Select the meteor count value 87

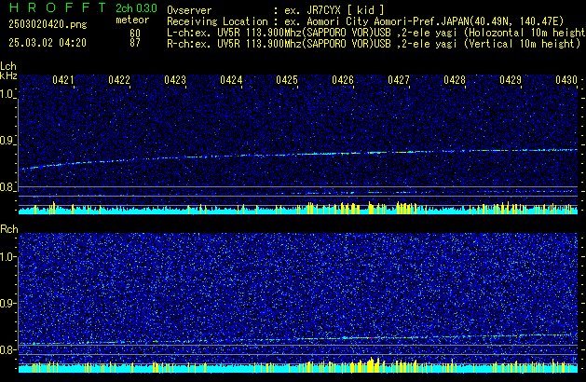point(135,43)
